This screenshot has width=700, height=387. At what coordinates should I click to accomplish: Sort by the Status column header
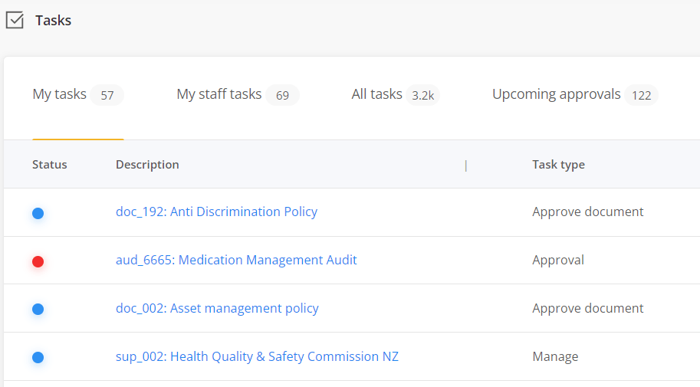(x=50, y=165)
